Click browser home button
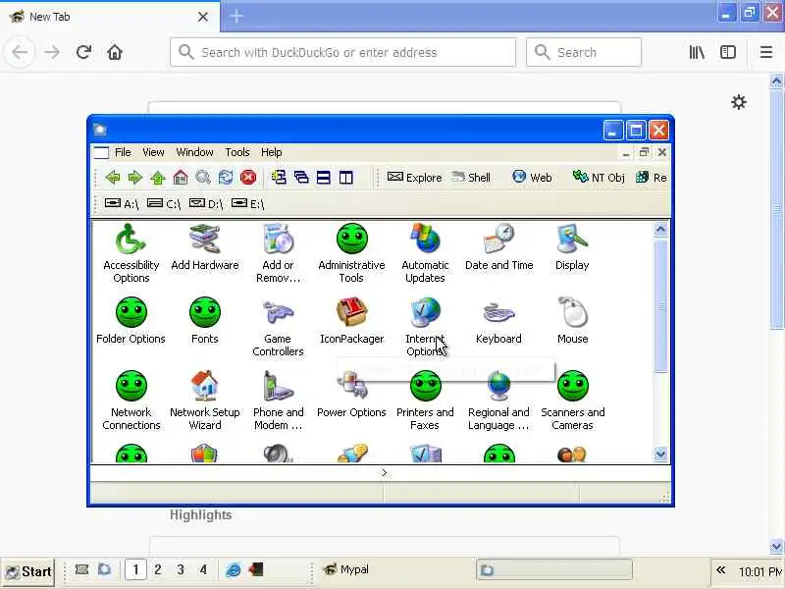785x589 pixels. tap(115, 52)
